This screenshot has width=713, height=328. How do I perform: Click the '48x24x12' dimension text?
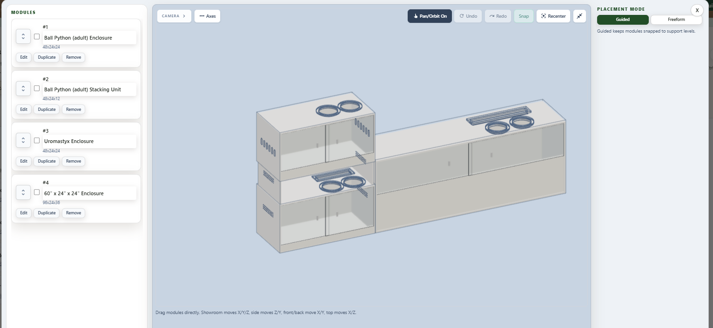(x=51, y=99)
